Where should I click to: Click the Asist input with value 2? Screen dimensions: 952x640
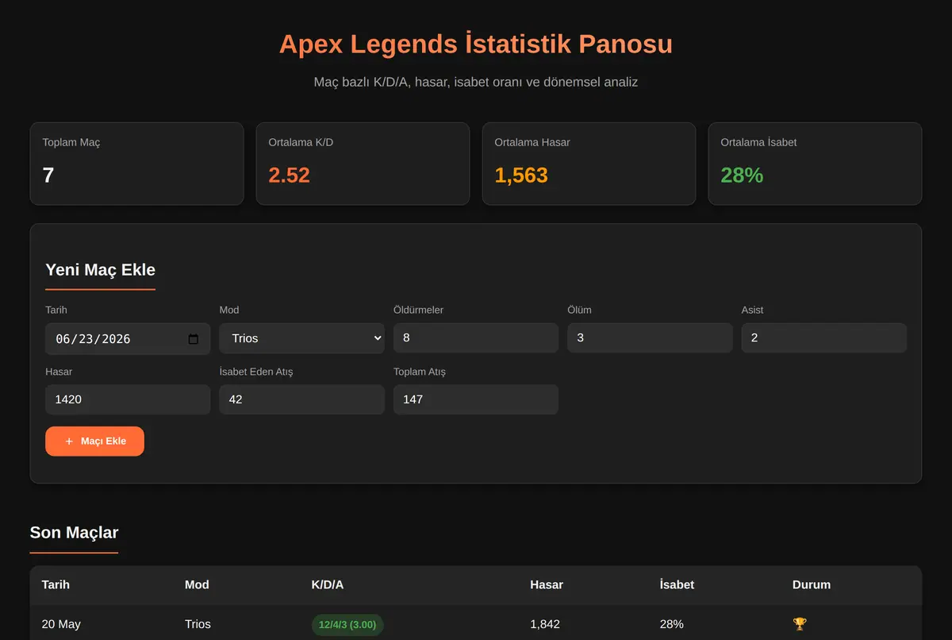click(823, 337)
